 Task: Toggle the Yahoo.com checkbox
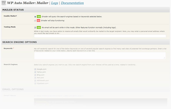35,72
